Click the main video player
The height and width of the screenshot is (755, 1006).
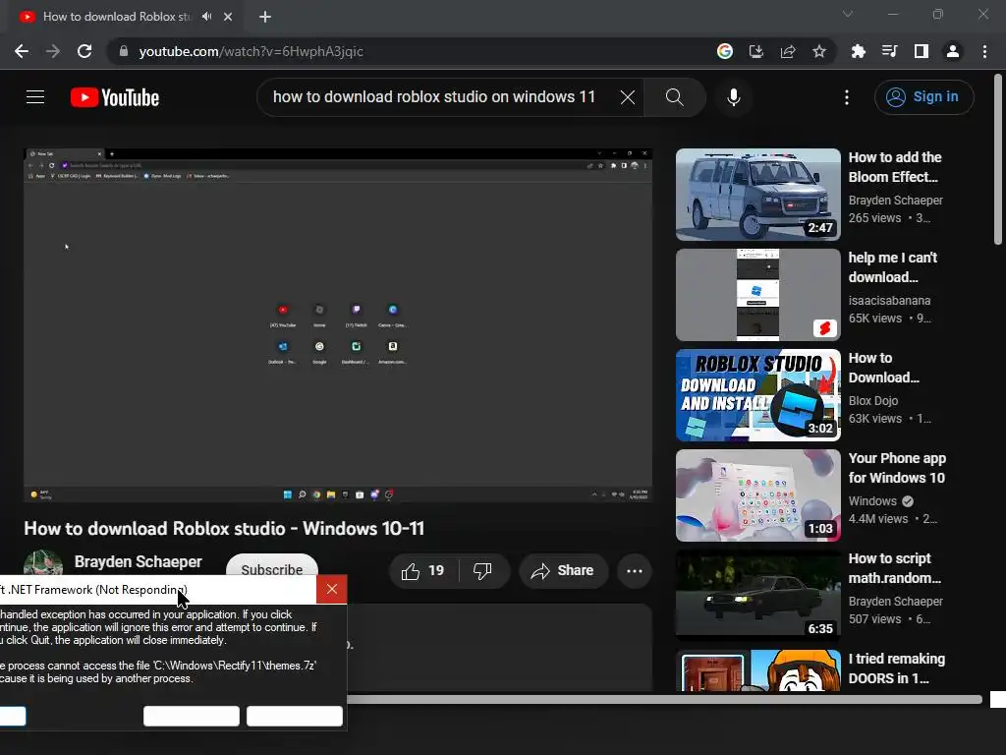338,324
